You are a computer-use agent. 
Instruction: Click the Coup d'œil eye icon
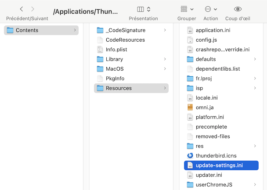coord(238,9)
